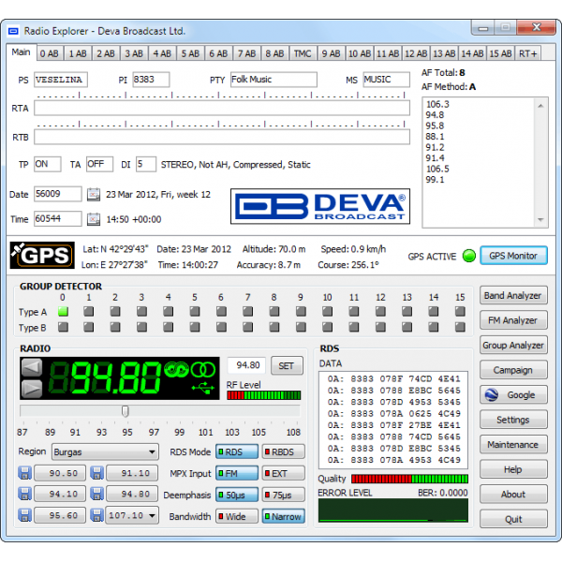Open the Maintenance dialog
562x562 pixels.
pos(513,444)
